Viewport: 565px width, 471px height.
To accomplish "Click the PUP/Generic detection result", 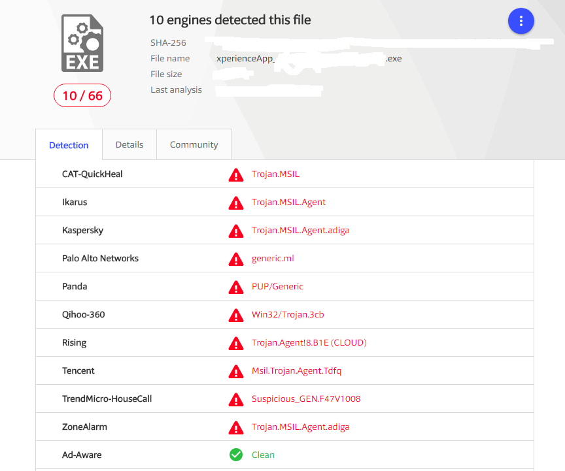I will coord(277,286).
